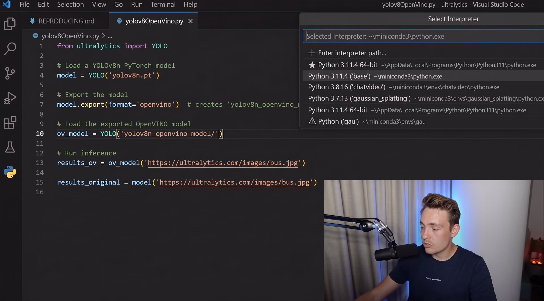Viewport: 544px width, 301px height.
Task: Click the '# Export the model' comment
Action: click(x=92, y=95)
